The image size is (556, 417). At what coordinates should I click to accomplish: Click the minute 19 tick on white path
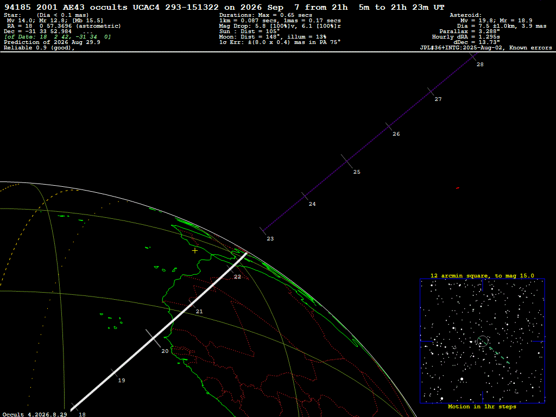coord(114,373)
